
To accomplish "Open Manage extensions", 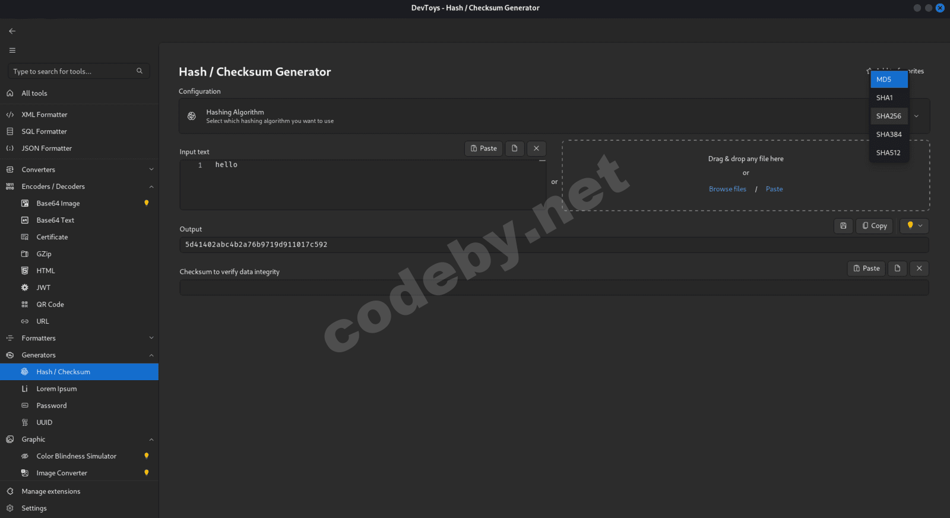I will coord(79,491).
